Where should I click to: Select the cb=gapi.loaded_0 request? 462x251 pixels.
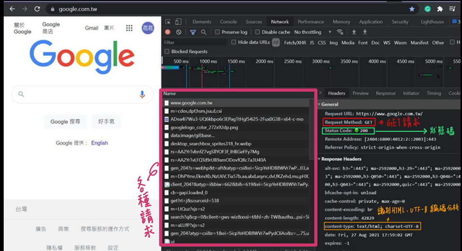(236, 193)
